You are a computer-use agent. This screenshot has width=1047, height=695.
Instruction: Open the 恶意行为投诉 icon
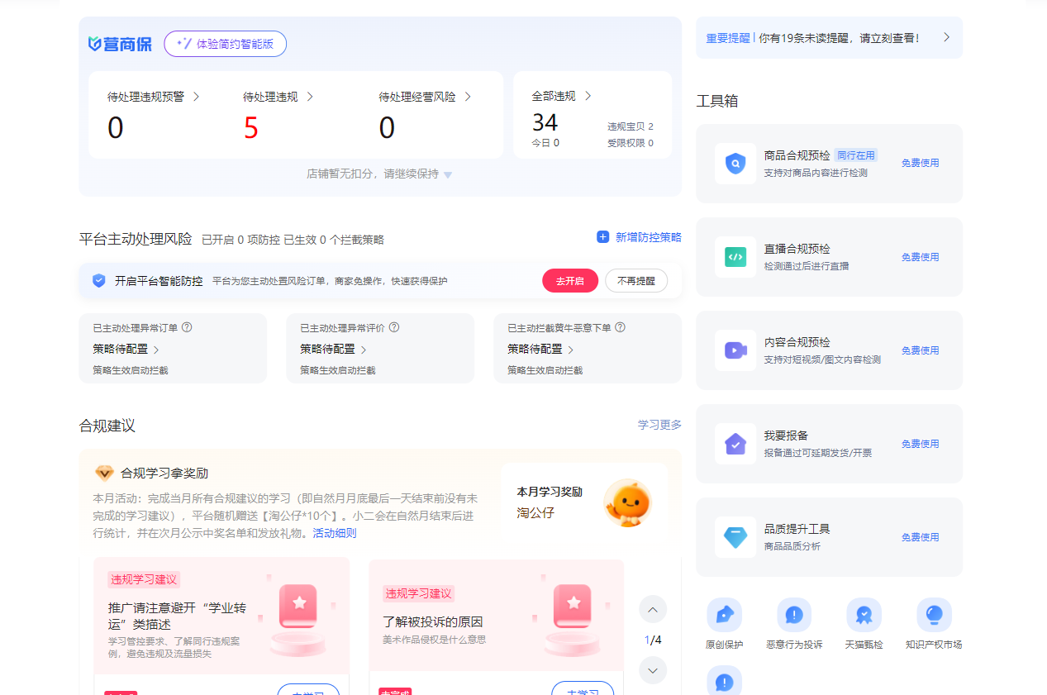[x=794, y=615]
